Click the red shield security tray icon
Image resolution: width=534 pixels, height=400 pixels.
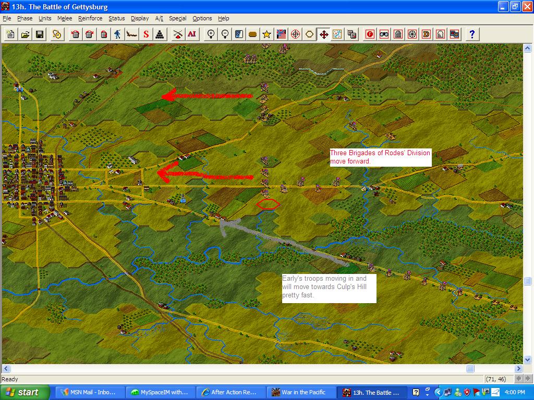click(x=467, y=393)
